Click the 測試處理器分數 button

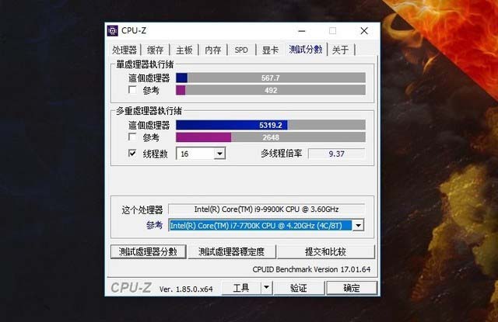(149, 251)
